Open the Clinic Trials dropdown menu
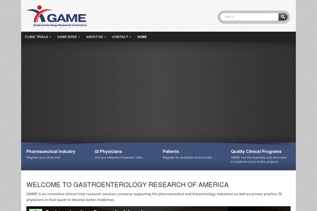This screenshot has height=211, width=317. point(38,37)
